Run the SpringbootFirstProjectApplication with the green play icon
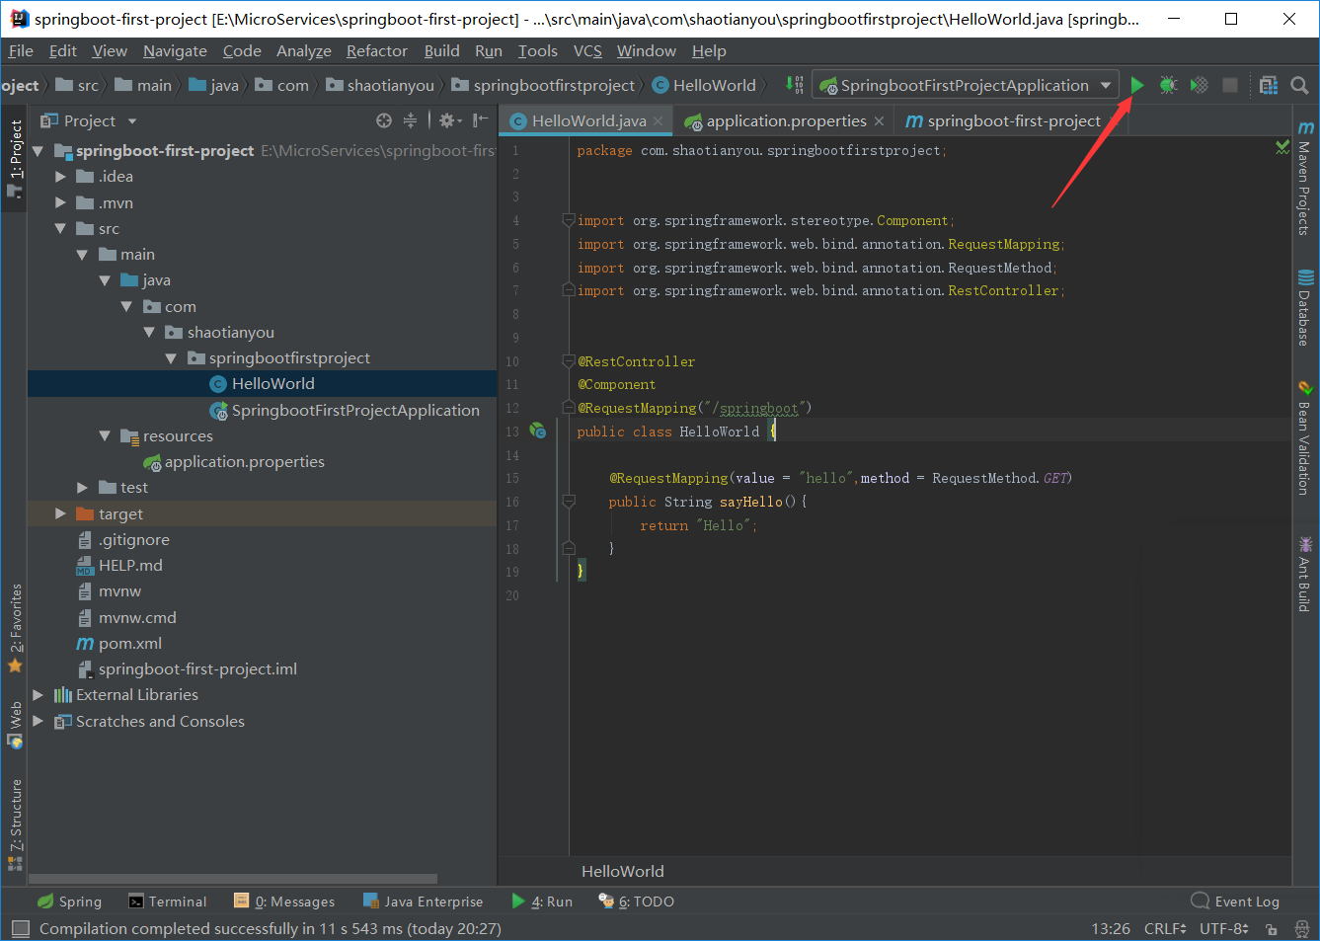This screenshot has width=1320, height=941. pos(1137,86)
